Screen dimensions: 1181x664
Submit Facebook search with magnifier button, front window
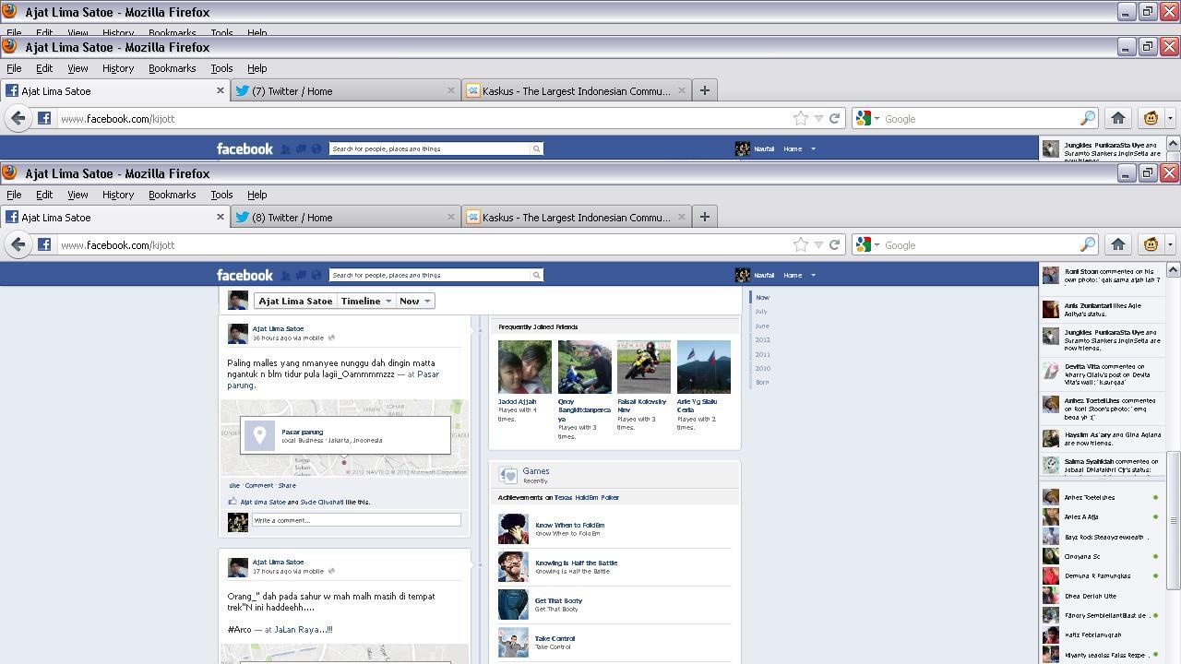(536, 275)
